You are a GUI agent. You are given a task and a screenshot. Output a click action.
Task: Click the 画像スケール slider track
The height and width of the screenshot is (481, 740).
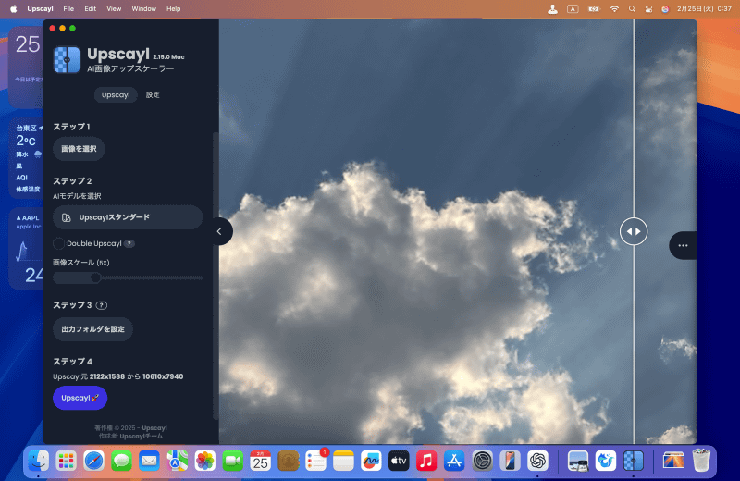128,278
